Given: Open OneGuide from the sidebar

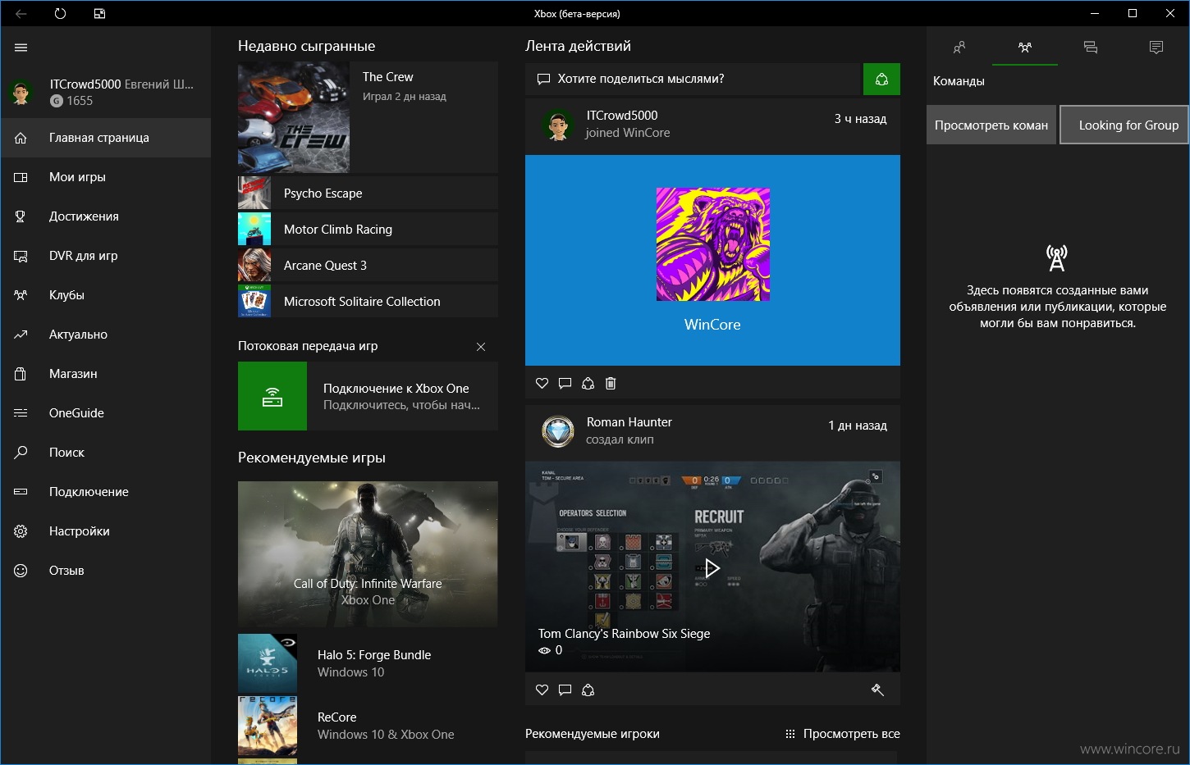Looking at the screenshot, I should click(105, 413).
